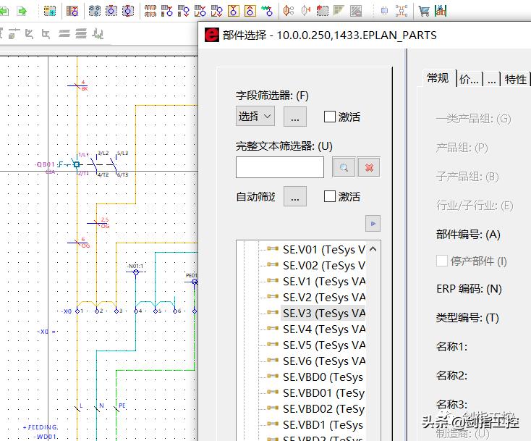
Task: Click the gray-green stepped triangle icon
Action: click(x=339, y=11)
